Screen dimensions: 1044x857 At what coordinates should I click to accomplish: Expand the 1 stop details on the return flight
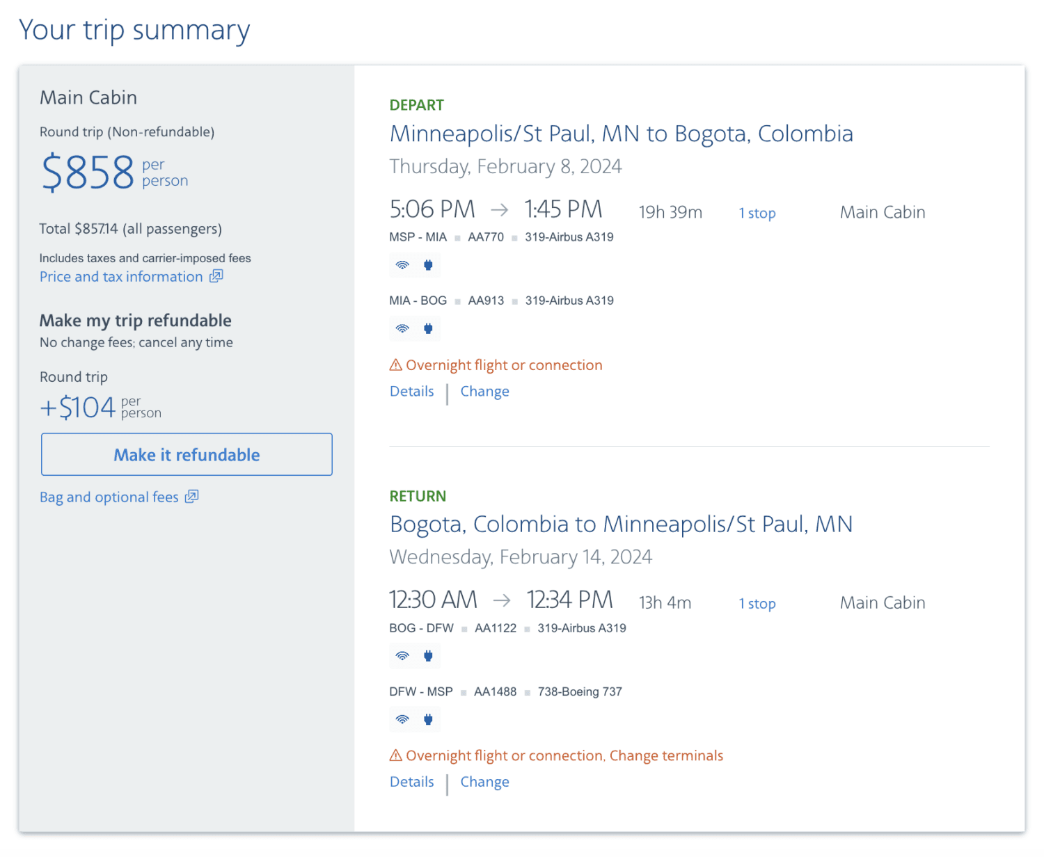click(757, 603)
